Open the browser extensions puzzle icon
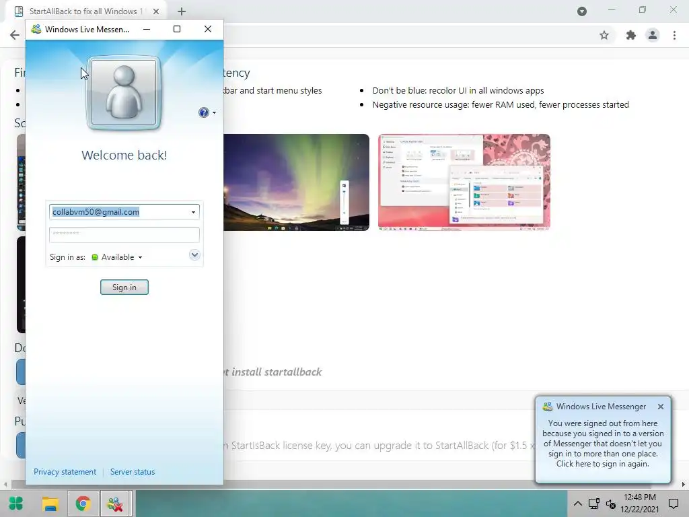The height and width of the screenshot is (517, 689). (x=631, y=35)
